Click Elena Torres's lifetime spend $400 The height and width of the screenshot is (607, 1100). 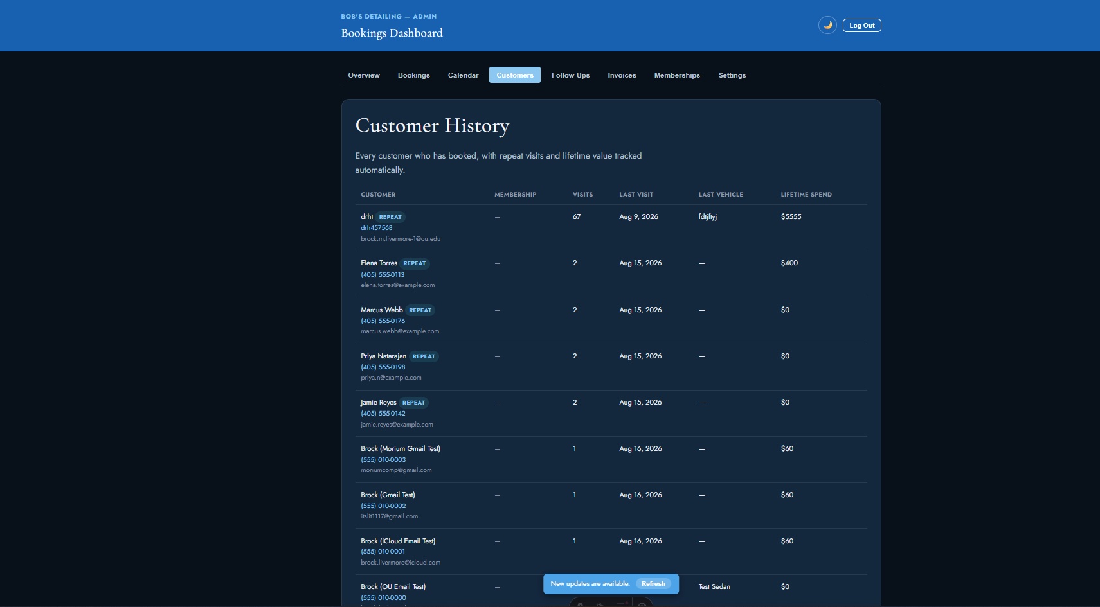(789, 263)
